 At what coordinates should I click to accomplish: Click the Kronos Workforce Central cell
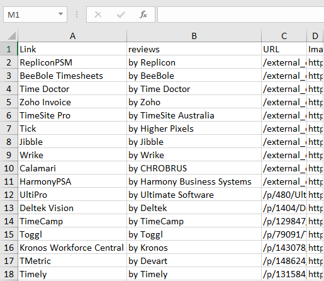pos(72,248)
